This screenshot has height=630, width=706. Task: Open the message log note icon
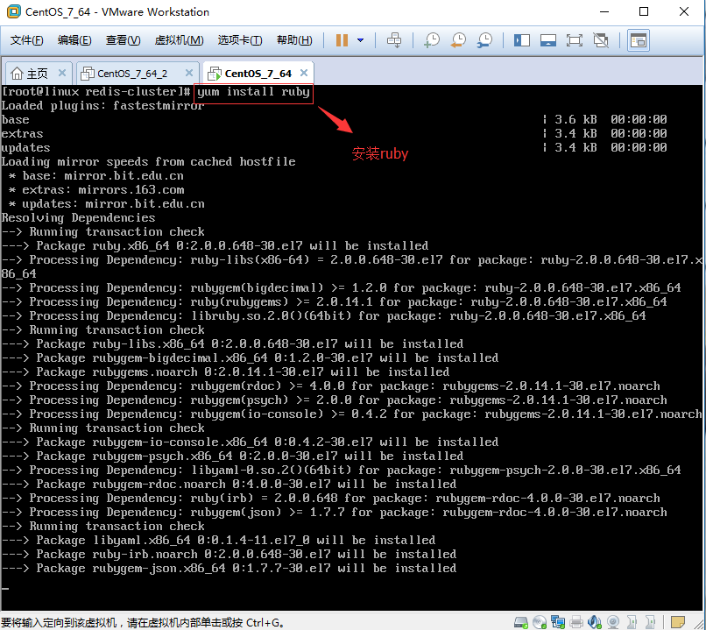(678, 622)
